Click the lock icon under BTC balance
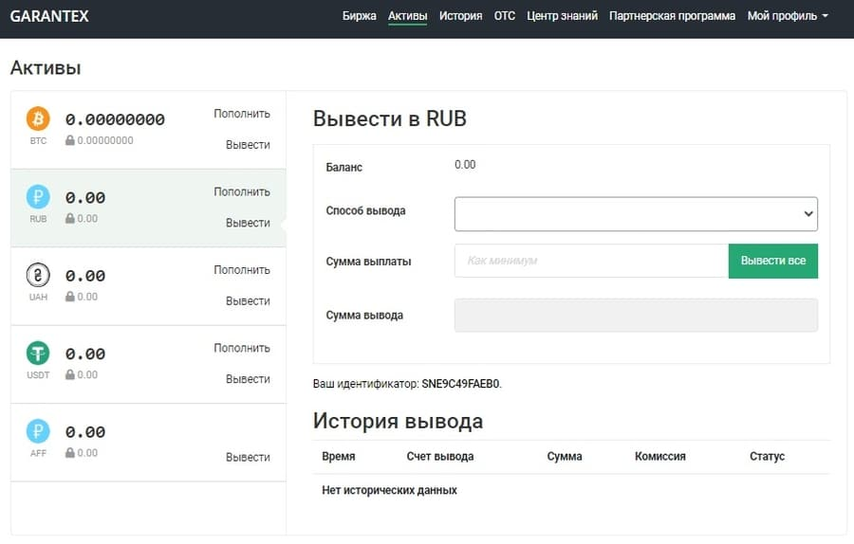This screenshot has height=544, width=854. click(70, 140)
